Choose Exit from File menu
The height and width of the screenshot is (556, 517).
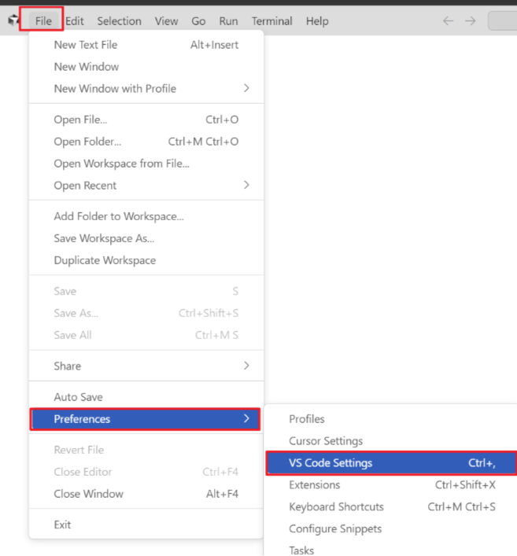[x=146, y=525]
